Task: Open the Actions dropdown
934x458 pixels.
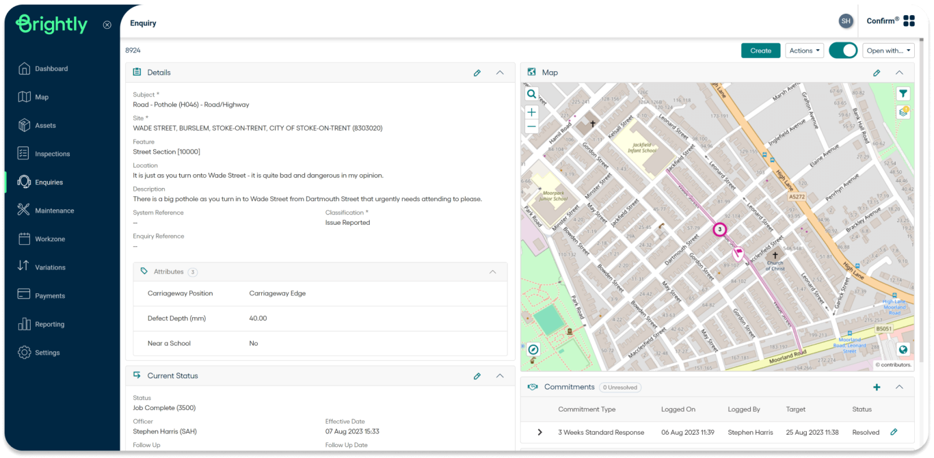Action: [x=804, y=51]
